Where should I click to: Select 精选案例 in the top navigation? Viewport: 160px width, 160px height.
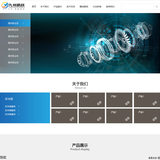84,6
